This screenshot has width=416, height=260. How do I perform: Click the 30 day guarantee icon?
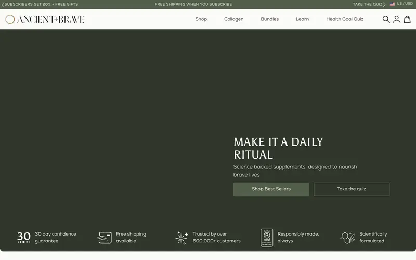pos(24,238)
